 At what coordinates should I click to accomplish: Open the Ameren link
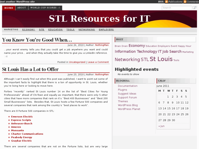16,127
